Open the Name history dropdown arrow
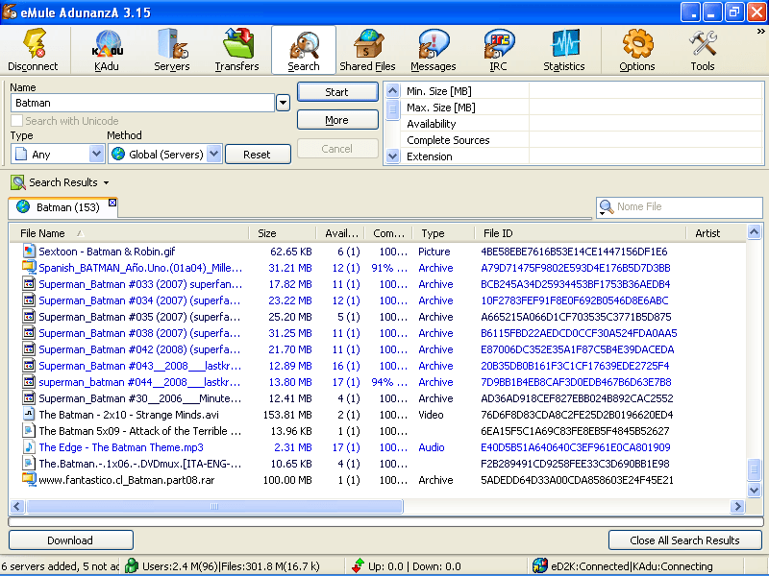 coord(283,103)
